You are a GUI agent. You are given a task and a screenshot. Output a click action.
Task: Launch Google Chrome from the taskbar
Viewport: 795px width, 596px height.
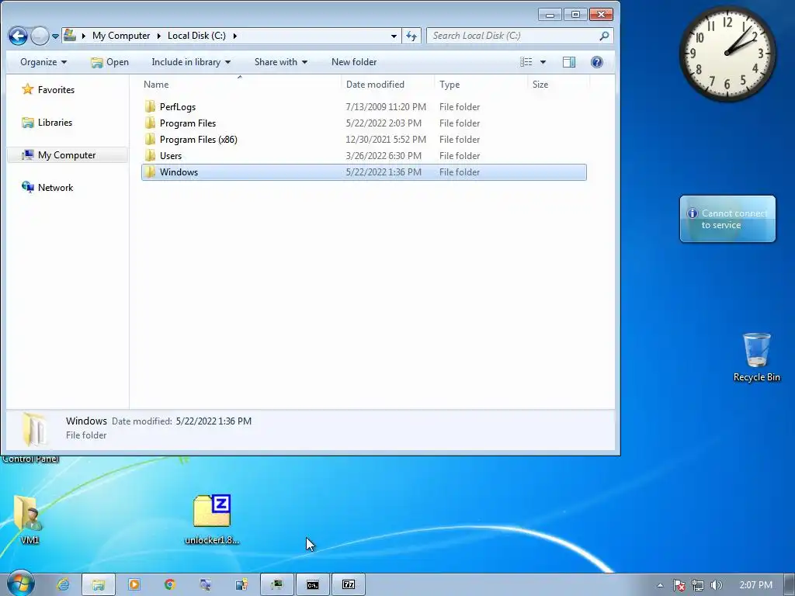170,584
